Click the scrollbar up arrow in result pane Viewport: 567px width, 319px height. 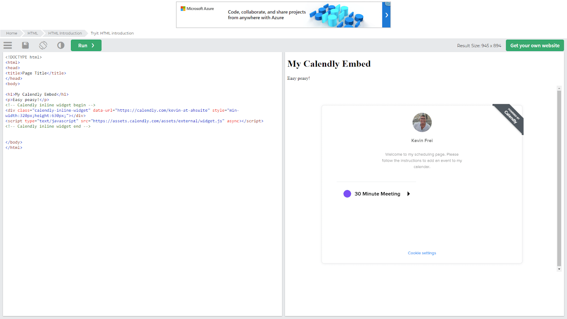[x=559, y=88]
